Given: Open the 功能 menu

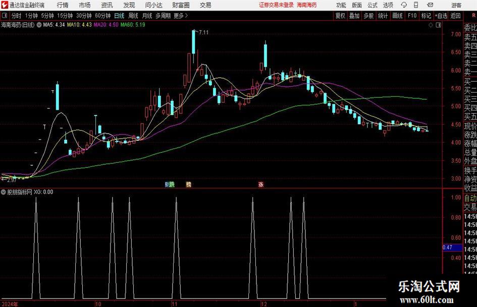Looking at the screenshot, I should 341,5.
